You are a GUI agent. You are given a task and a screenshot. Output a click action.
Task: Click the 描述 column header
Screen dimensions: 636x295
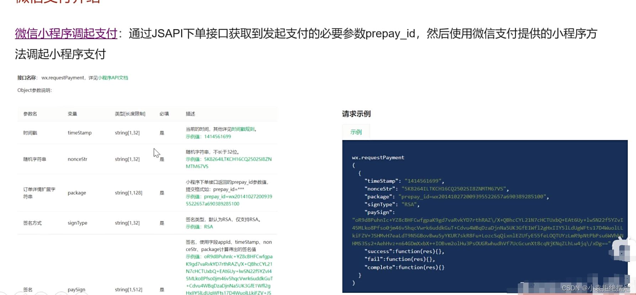click(190, 114)
